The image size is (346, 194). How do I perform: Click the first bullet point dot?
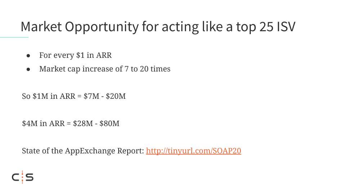click(x=28, y=56)
